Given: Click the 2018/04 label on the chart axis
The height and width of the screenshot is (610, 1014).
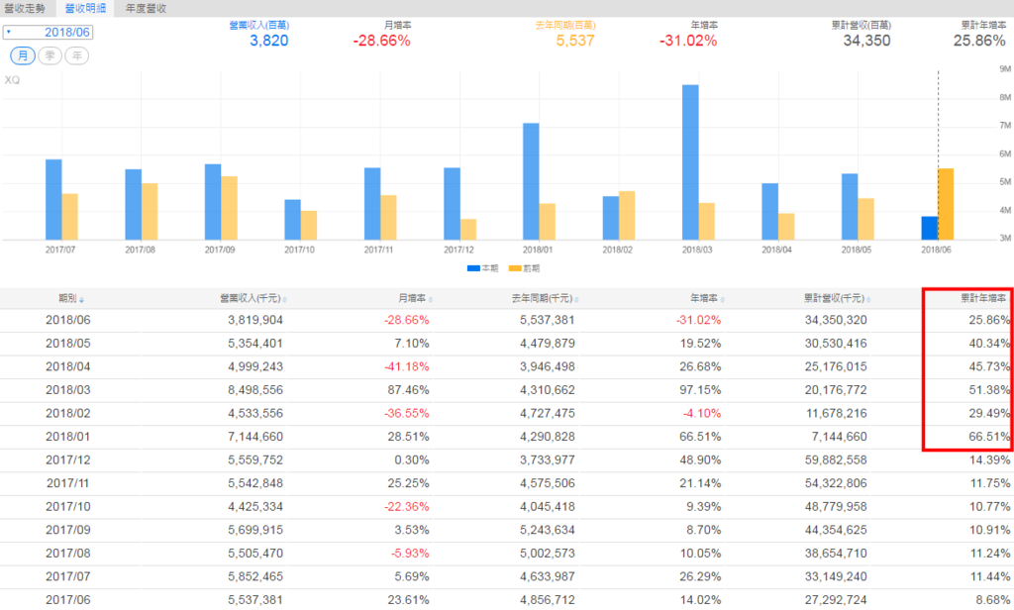Looking at the screenshot, I should click(776, 250).
